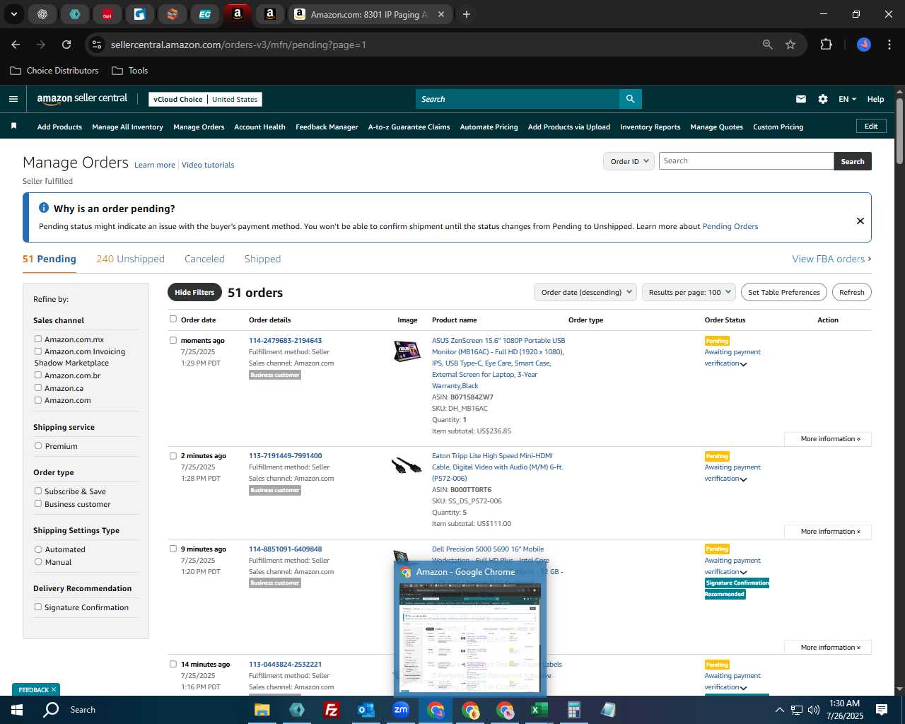Tick the Business customer filter checkbox

38,504
